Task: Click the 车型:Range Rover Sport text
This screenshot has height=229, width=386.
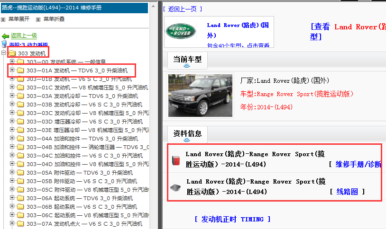Action: point(297,94)
